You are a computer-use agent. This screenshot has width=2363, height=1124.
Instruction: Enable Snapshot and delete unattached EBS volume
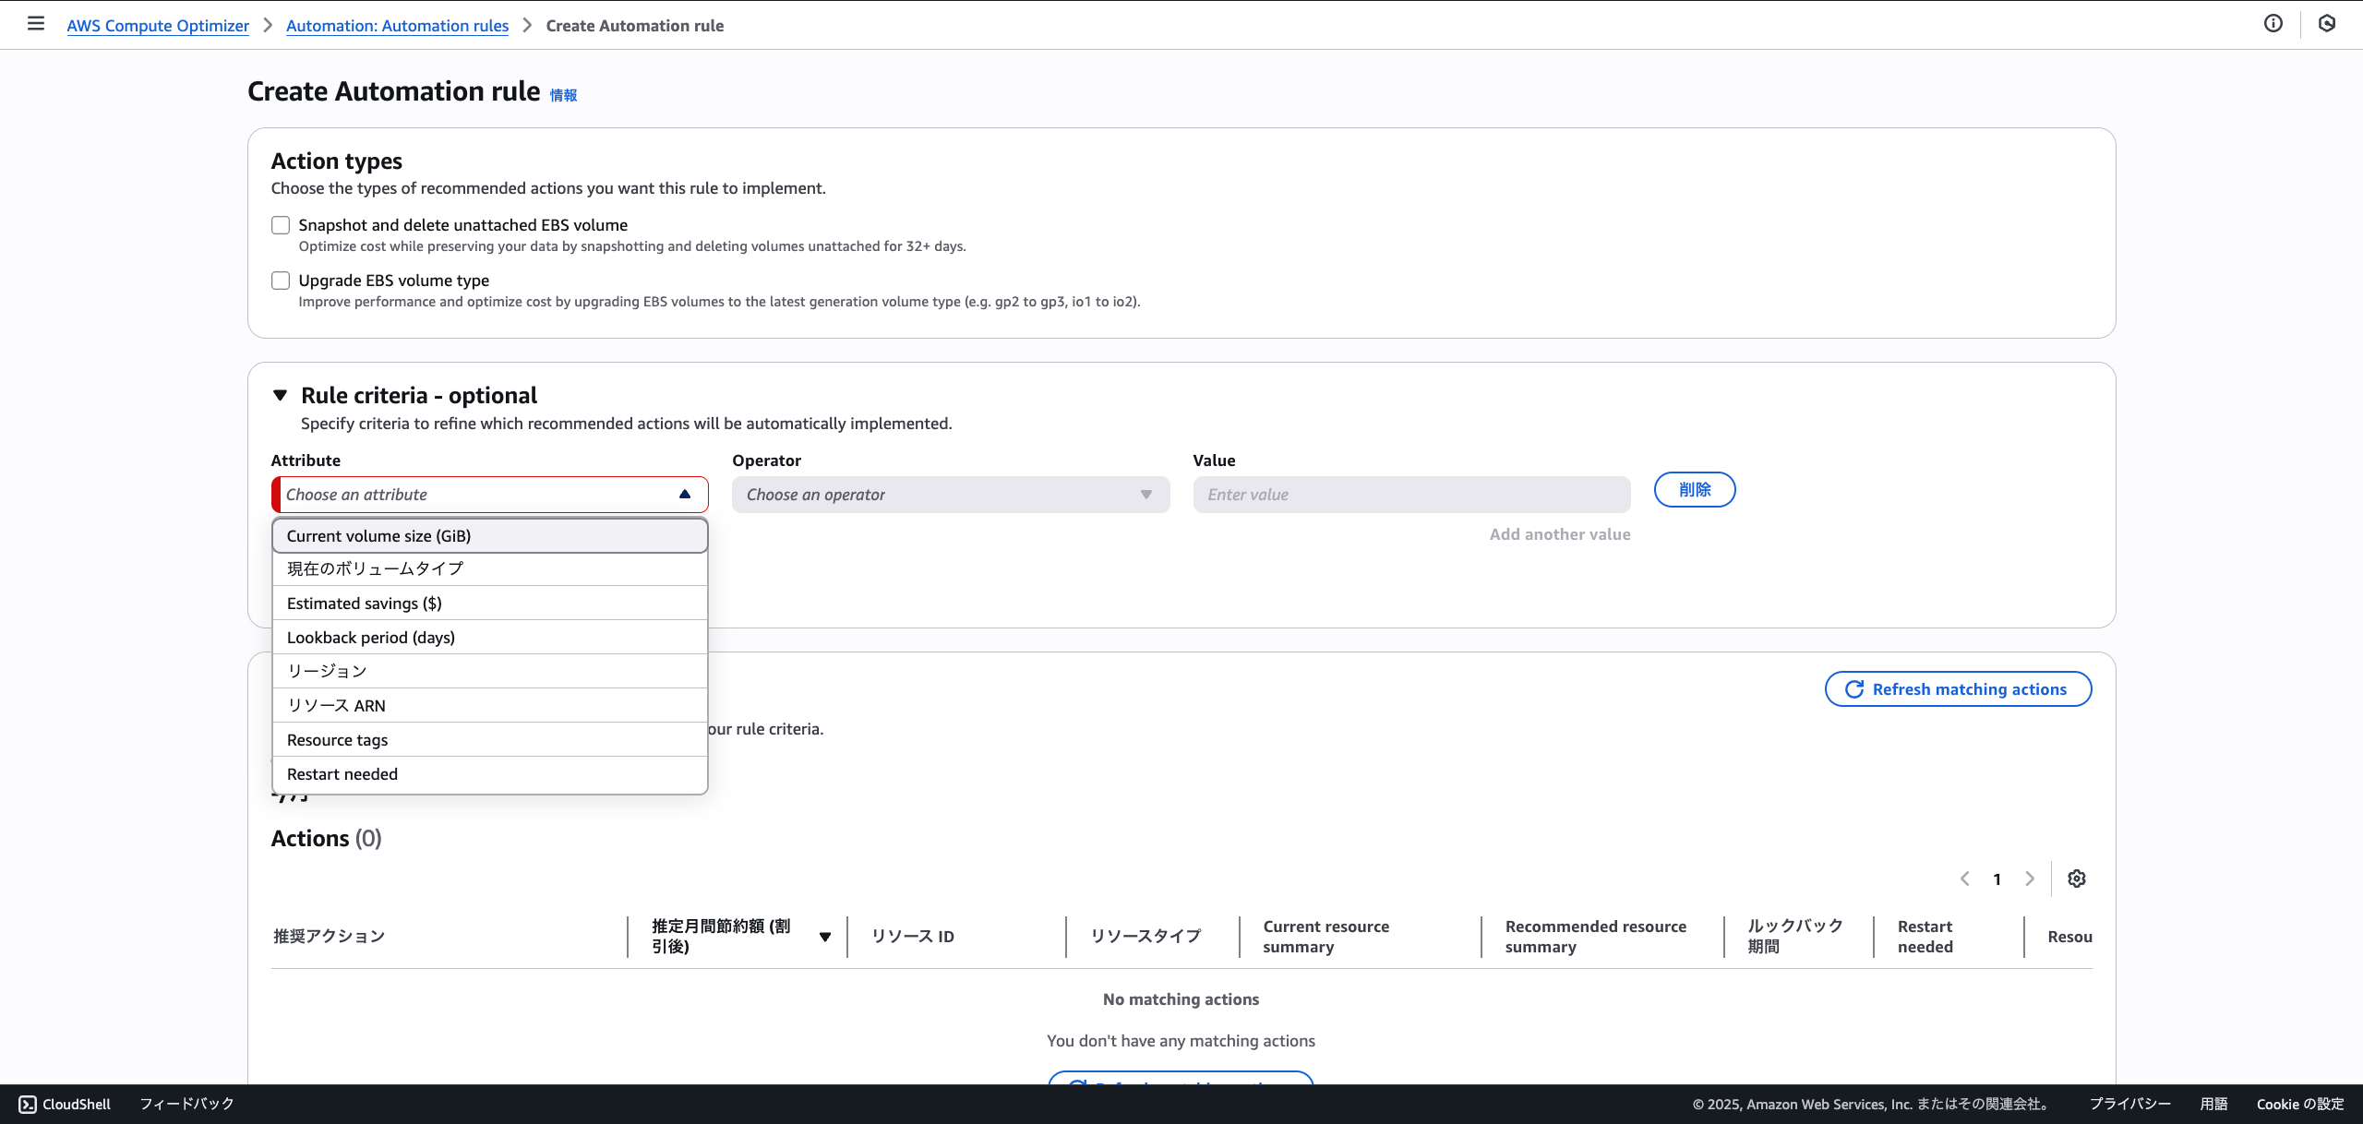(281, 225)
